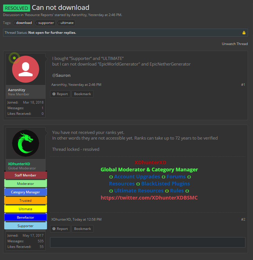Click XDhunterXD, Today at 12:58 PM timestamp

tap(77, 219)
